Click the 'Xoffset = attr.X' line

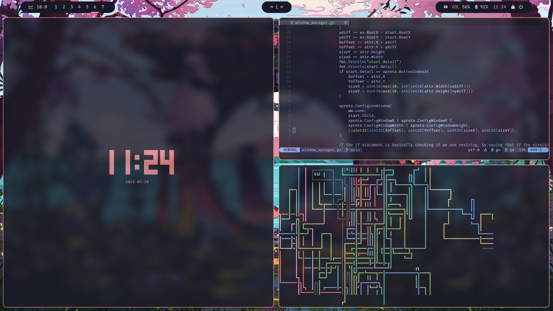tap(366, 76)
